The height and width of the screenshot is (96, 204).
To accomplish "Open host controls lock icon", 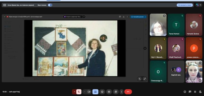I will pyautogui.click(x=200, y=92).
